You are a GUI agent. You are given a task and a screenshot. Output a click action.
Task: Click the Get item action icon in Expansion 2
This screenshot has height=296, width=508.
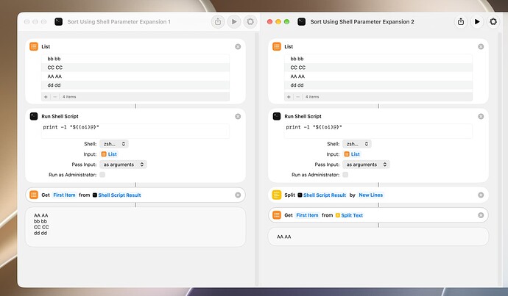pyautogui.click(x=277, y=215)
